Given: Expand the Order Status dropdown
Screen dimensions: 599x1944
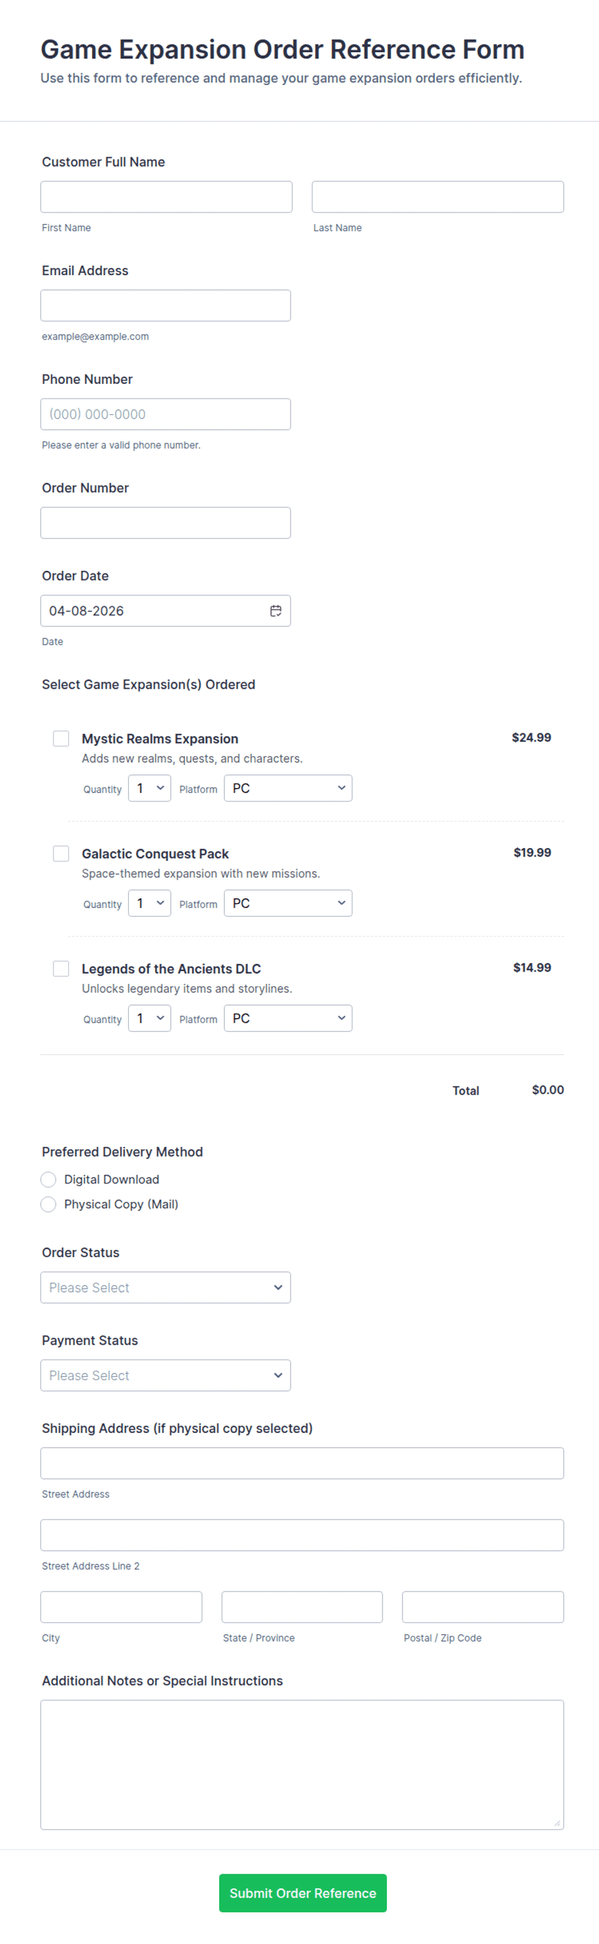Looking at the screenshot, I should (166, 1287).
